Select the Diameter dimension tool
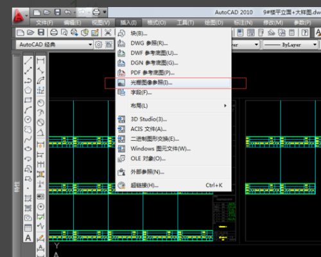 pyautogui.click(x=40, y=123)
